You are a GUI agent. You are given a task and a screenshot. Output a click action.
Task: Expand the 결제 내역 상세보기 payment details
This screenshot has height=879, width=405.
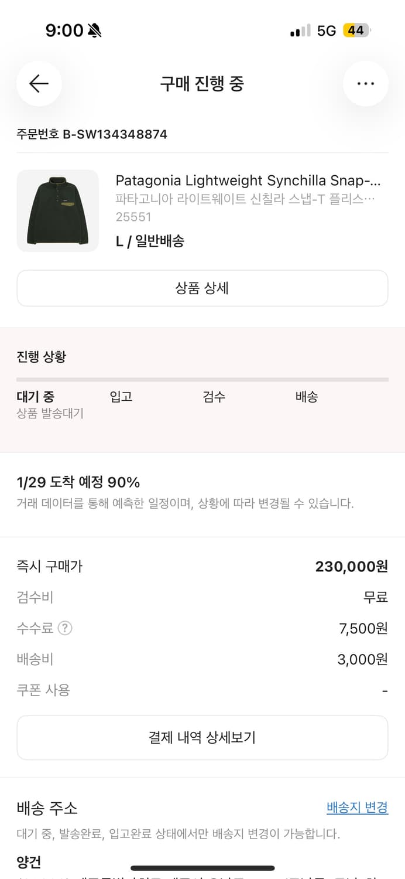[203, 738]
